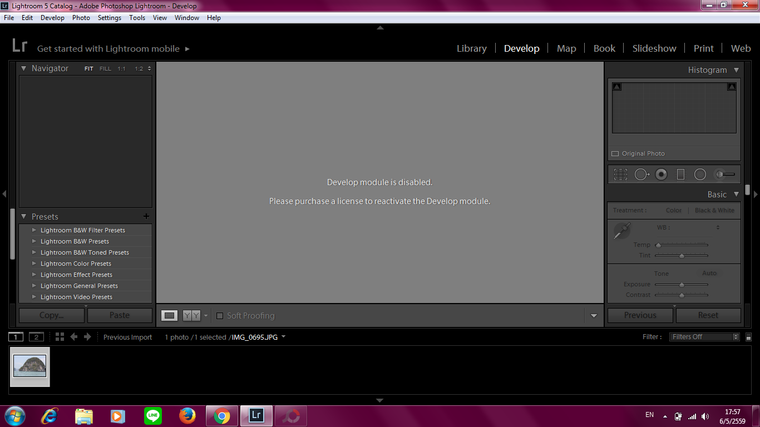760x427 pixels.
Task: Open toolbar content dropdown arrow
Action: (594, 316)
